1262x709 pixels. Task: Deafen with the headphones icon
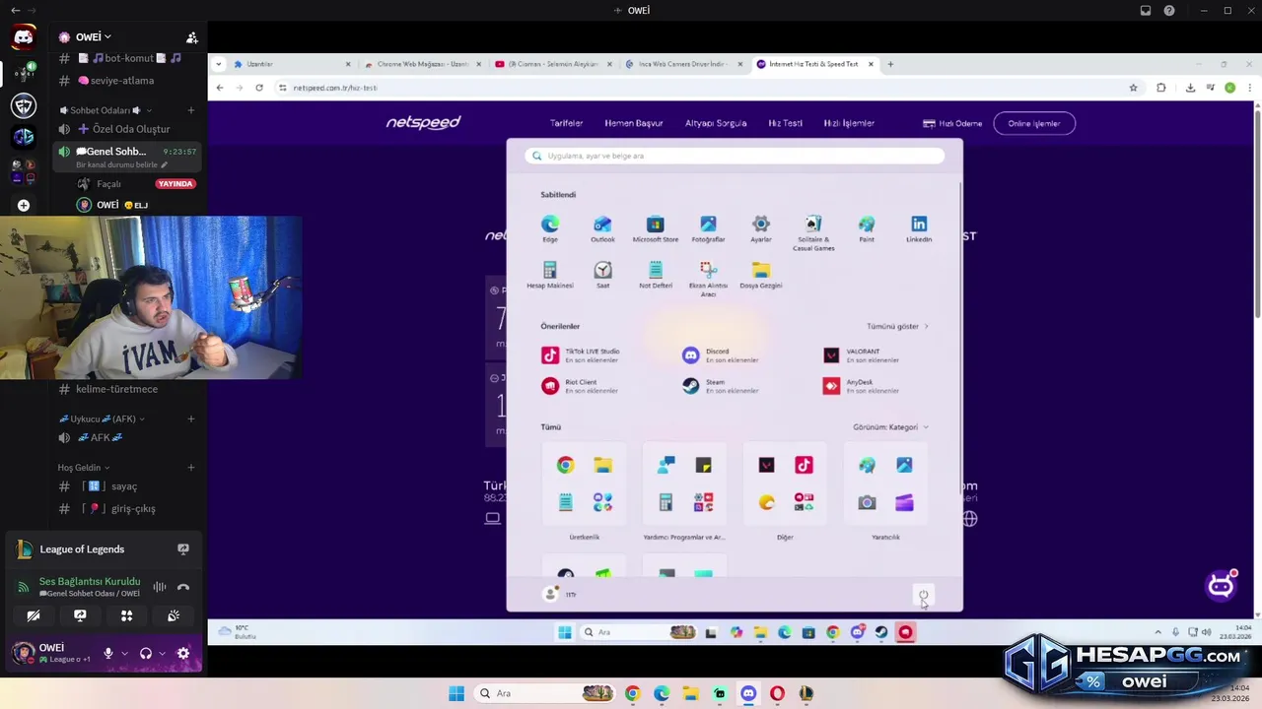coord(146,653)
